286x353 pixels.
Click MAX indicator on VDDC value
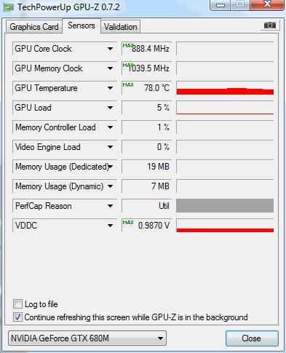pos(128,223)
